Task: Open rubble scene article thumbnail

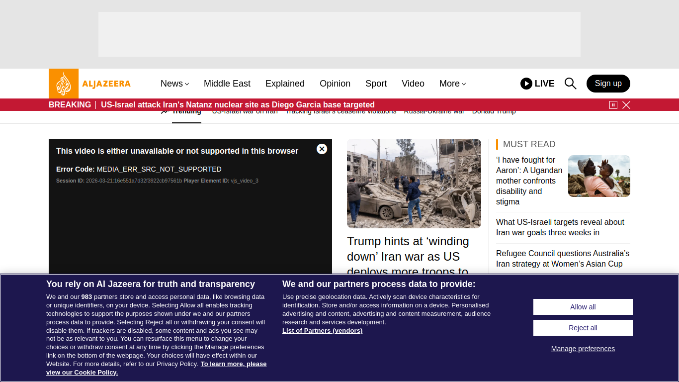Action: click(x=414, y=184)
